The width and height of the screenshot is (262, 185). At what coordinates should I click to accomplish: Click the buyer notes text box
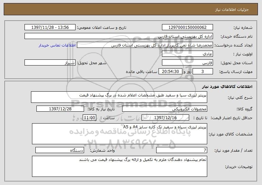tap(119, 166)
